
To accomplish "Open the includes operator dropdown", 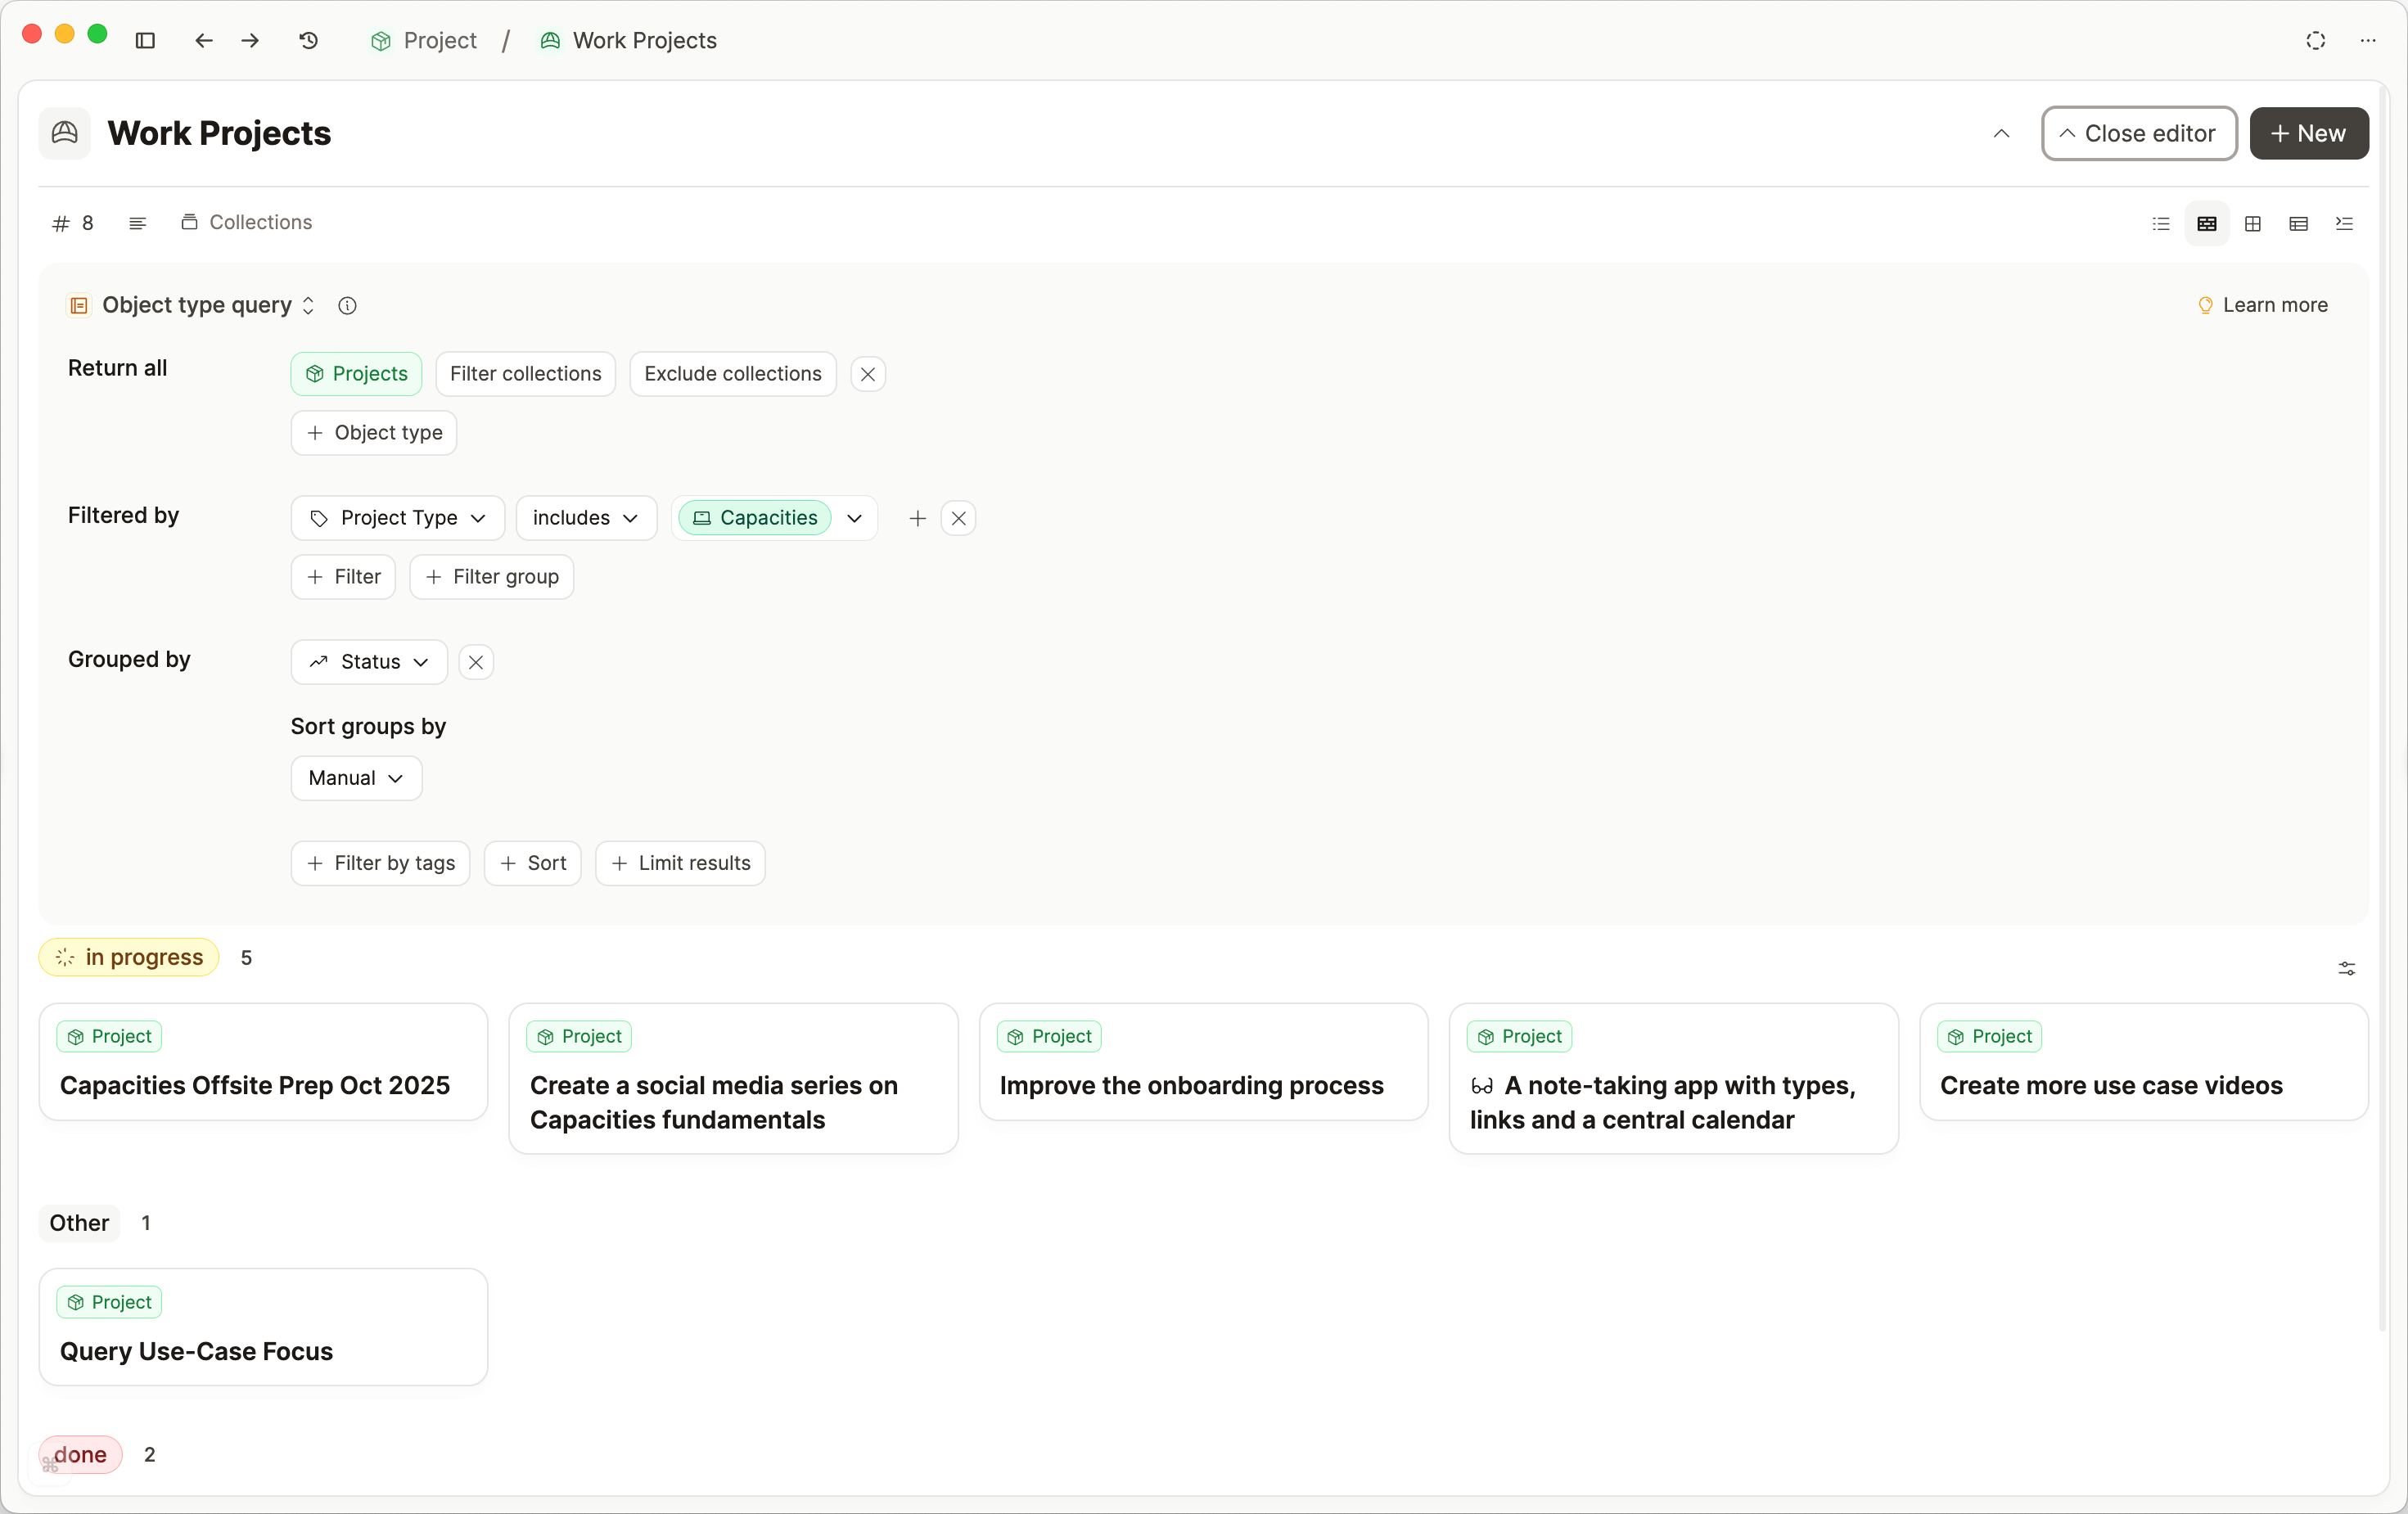I will 585,518.
